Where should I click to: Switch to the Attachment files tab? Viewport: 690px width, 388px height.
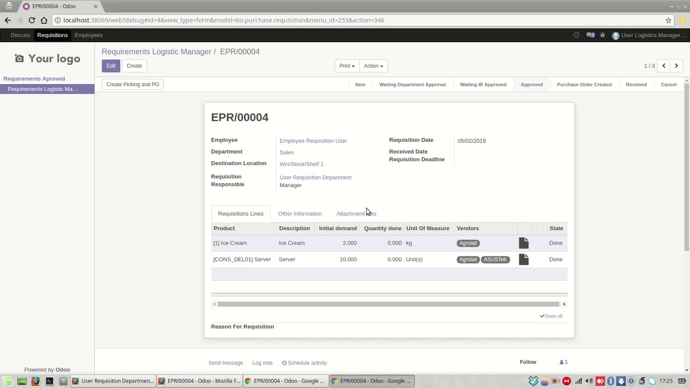[356, 213]
